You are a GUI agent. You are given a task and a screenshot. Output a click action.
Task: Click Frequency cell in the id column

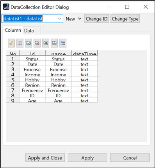point(32,90)
